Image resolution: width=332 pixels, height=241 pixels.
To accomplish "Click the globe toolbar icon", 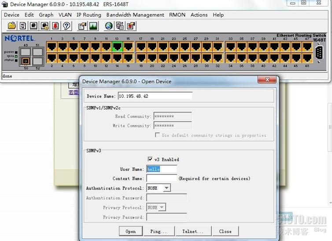I will [x=109, y=26].
